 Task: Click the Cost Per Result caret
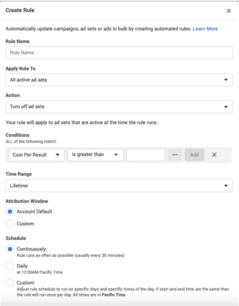coord(57,155)
